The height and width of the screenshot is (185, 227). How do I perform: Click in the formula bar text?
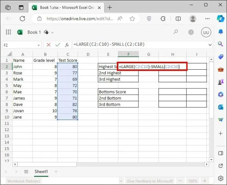109,44
